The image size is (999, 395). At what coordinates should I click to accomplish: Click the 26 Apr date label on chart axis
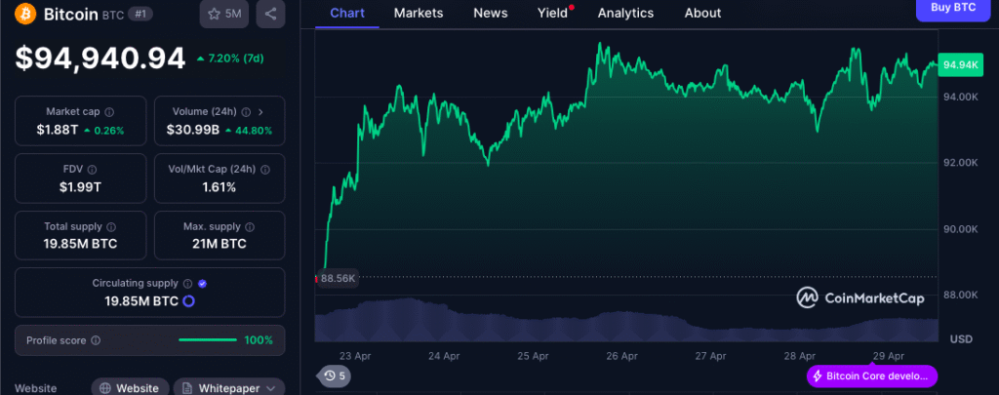pos(621,356)
